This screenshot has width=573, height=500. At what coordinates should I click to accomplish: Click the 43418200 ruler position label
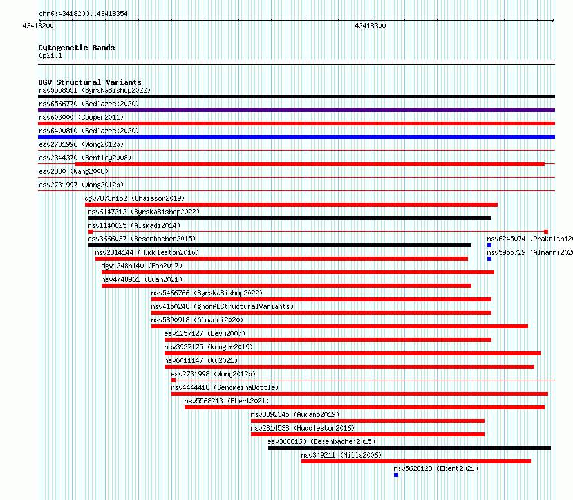pos(38,26)
